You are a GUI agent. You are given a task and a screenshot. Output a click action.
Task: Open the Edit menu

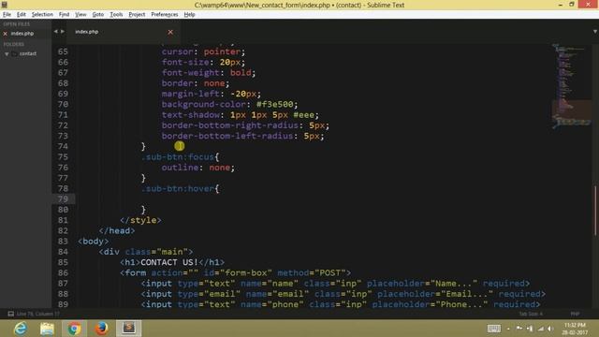coord(21,15)
